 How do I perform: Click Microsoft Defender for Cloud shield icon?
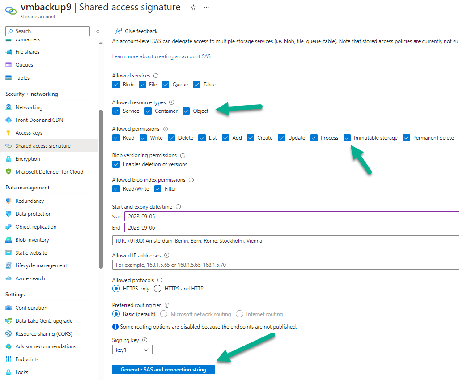(x=8, y=172)
